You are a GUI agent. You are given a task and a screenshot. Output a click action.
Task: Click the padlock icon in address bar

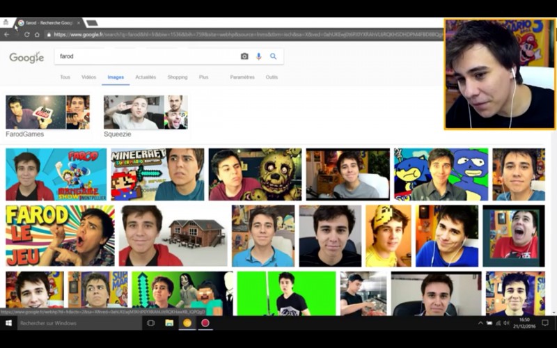coord(49,35)
